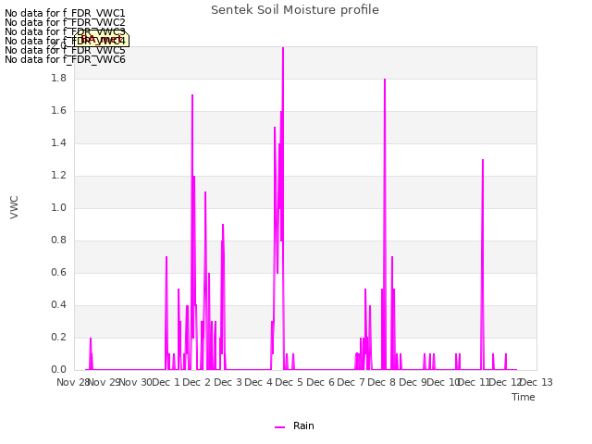
Task: Click the small 0.2 rain spike near Nov 28
Action: click(91, 339)
